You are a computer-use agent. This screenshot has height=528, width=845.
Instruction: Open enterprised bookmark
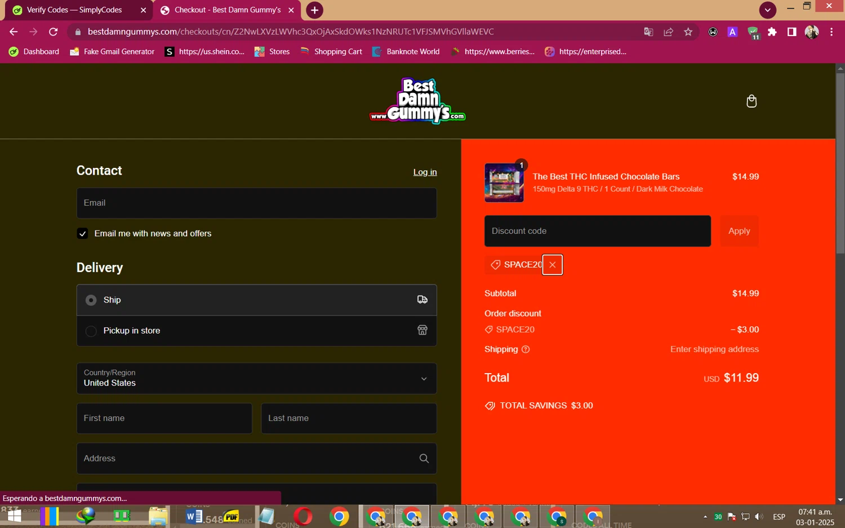pyautogui.click(x=586, y=51)
